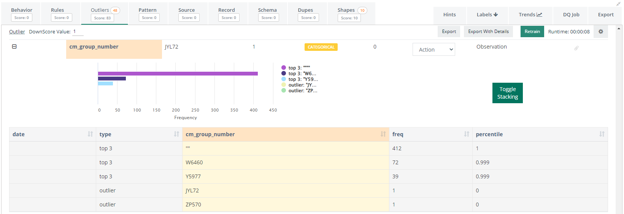
Task: Open the gear settings icon beside Runtime
Action: pos(601,31)
